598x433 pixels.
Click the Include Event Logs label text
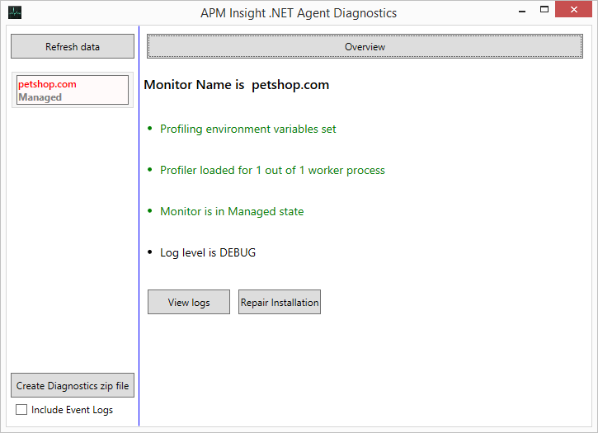pos(72,410)
